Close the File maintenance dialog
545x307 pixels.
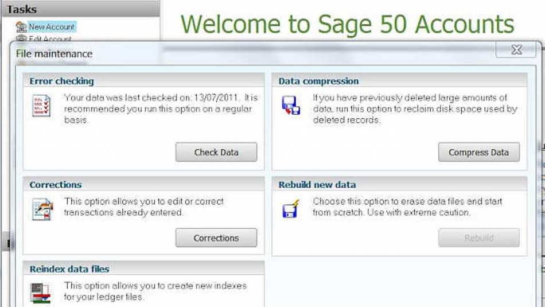tap(516, 50)
